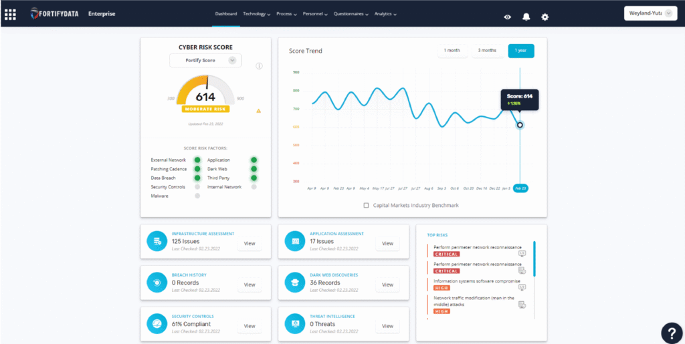The image size is (685, 344).
Task: Open the settings gear icon
Action: click(545, 17)
